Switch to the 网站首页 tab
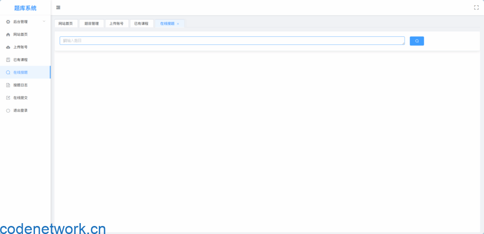484x234 pixels. click(66, 24)
